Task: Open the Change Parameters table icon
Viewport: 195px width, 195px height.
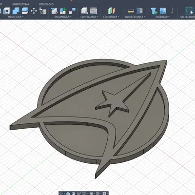Action: (x=43, y=11)
